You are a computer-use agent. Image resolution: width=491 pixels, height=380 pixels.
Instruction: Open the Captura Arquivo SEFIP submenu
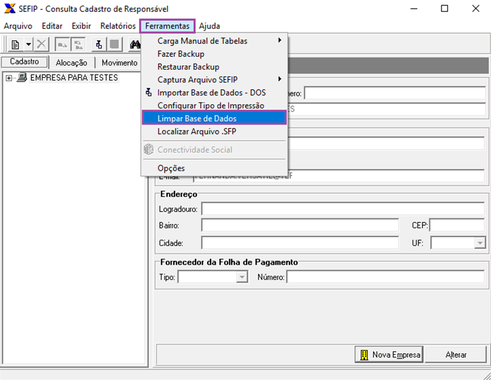214,79
